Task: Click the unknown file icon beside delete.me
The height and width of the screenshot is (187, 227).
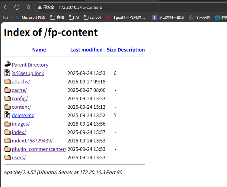Action: (8, 115)
